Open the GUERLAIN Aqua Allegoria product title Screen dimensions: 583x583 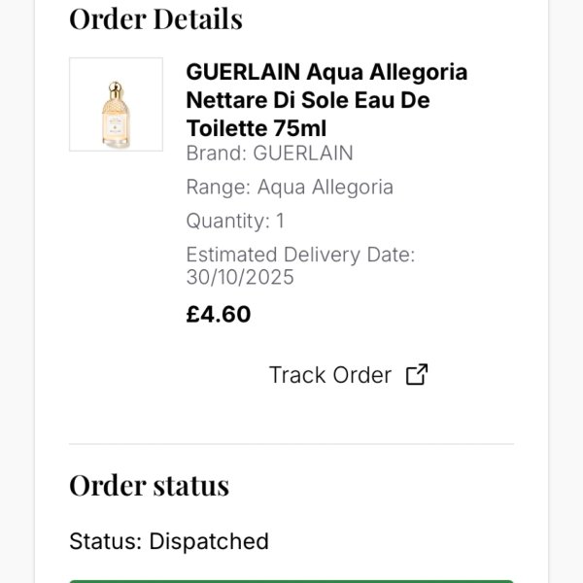click(326, 72)
